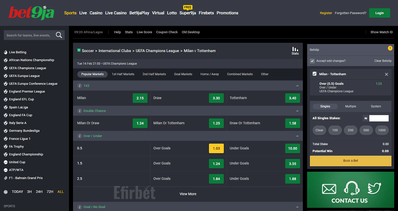Click the UEFA Europa League ball icon
Screen dimensions: 398x211
[x=6, y=76]
